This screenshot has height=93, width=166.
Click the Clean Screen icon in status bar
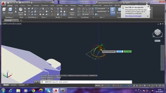point(160,86)
